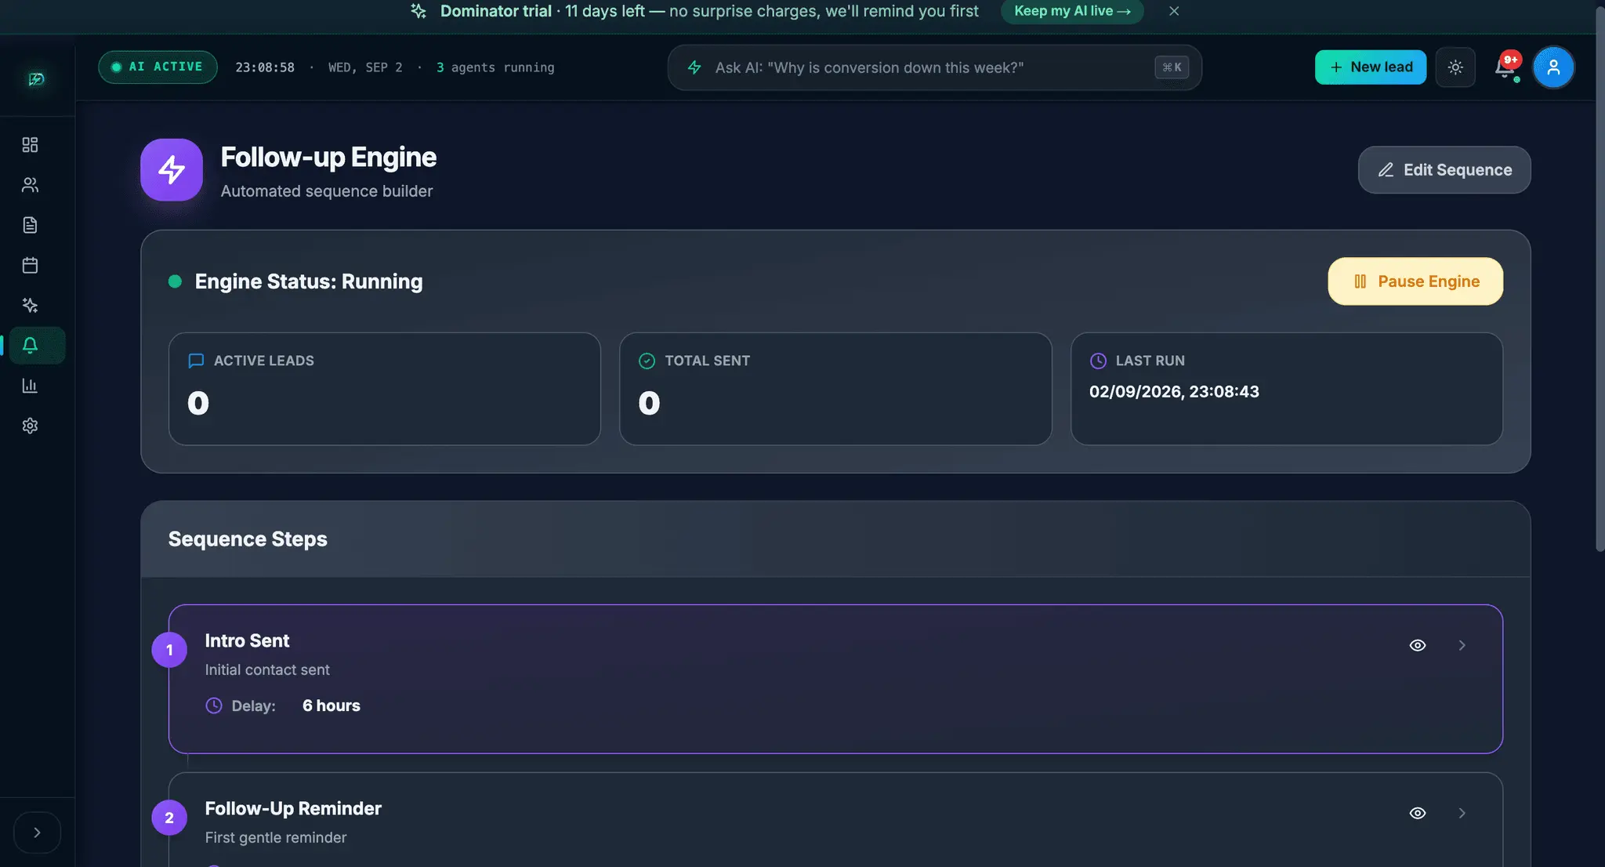Screen dimensions: 1605x867
Task: Click the Intro Sent step title
Action: point(247,640)
